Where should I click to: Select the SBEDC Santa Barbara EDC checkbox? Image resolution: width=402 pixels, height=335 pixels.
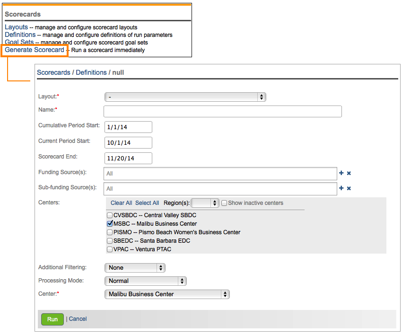point(110,241)
